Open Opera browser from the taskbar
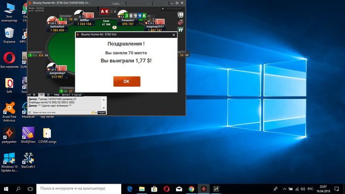Screen dimensions: 345x194 167,189
